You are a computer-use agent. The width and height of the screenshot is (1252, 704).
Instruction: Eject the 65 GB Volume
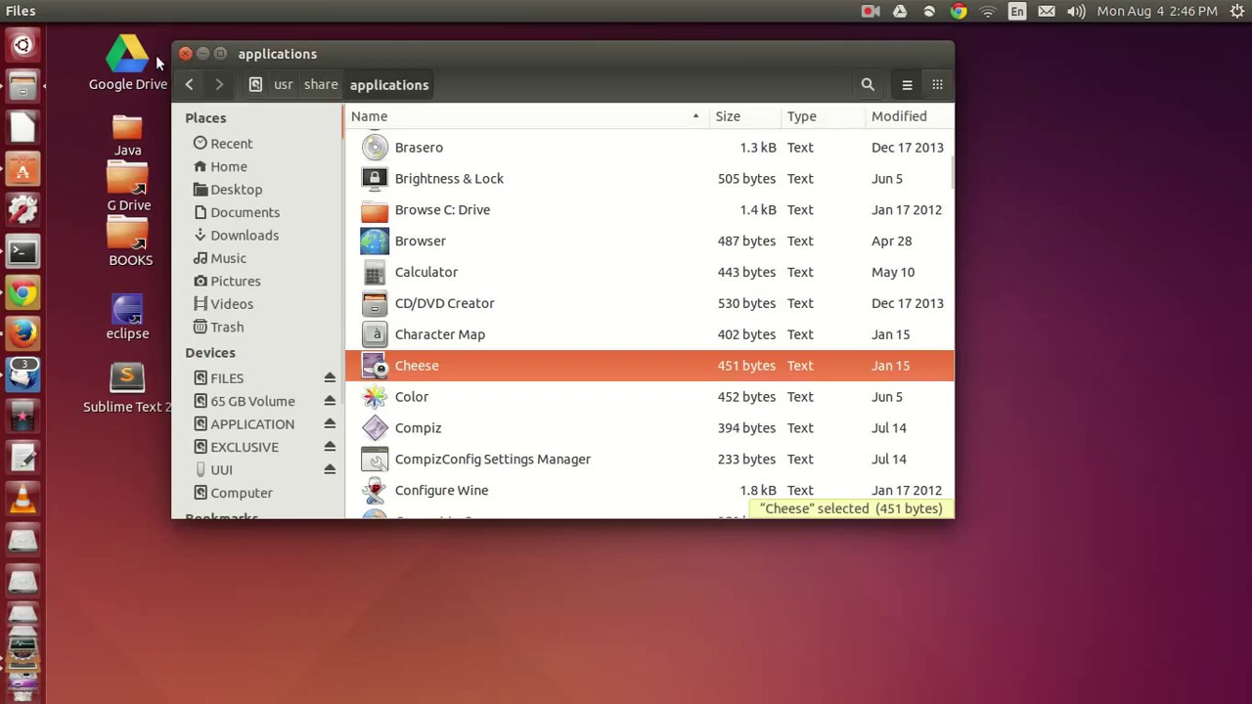click(330, 401)
